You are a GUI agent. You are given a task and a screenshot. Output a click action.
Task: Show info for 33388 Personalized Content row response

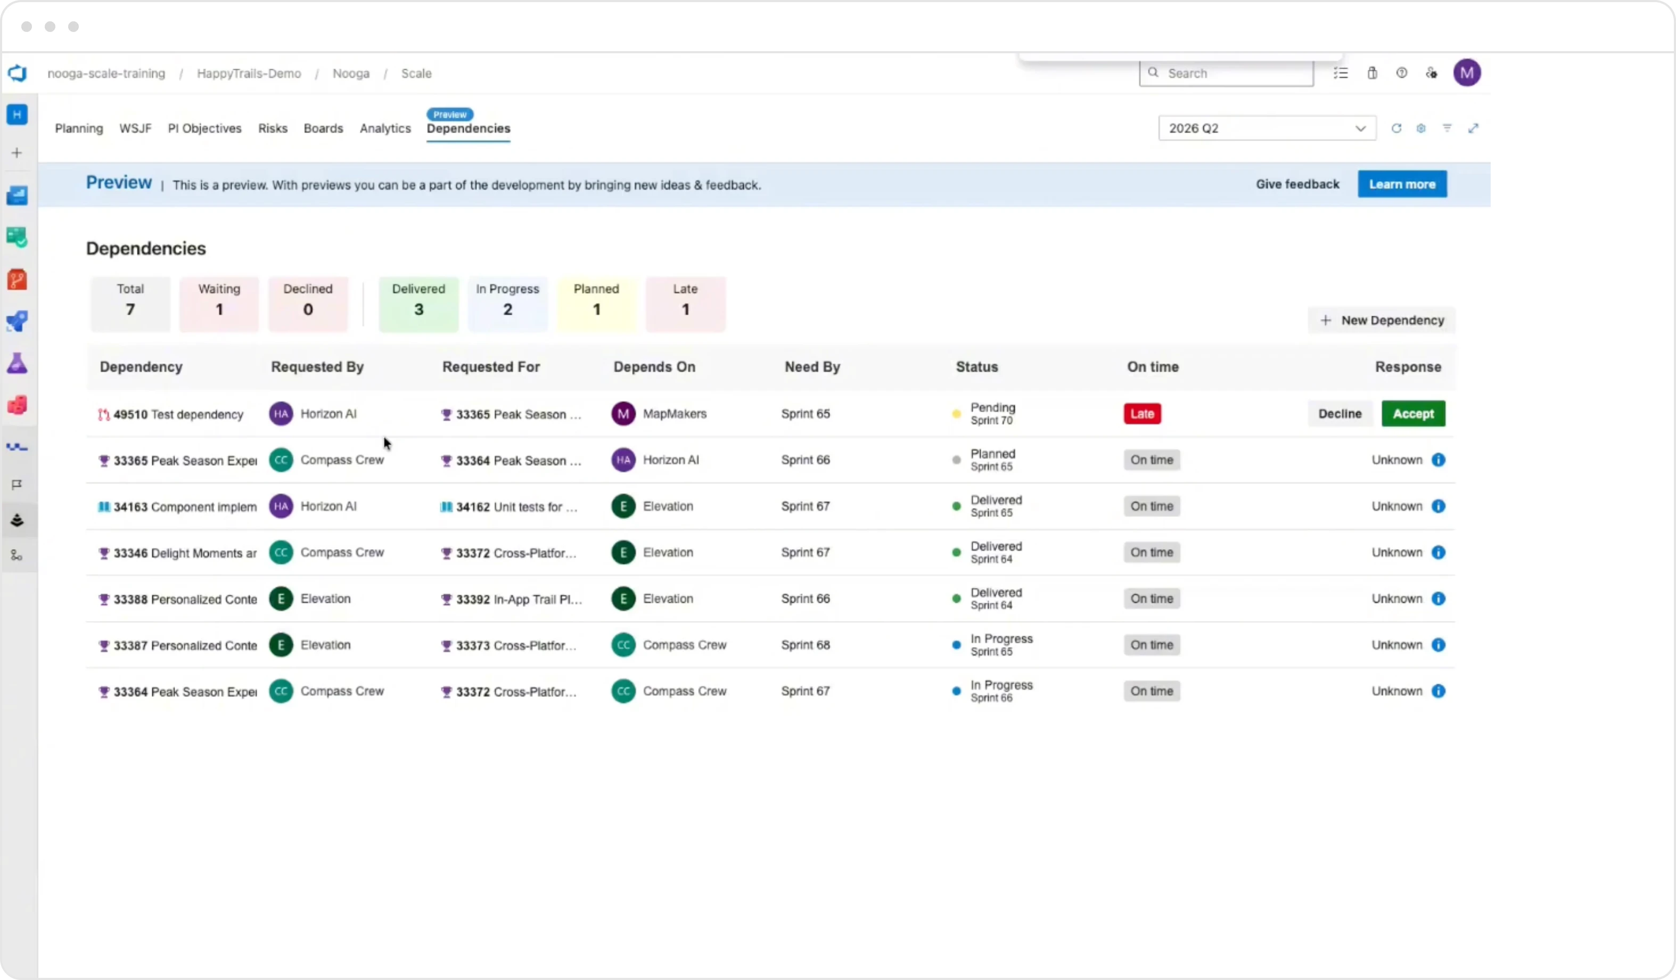point(1438,599)
